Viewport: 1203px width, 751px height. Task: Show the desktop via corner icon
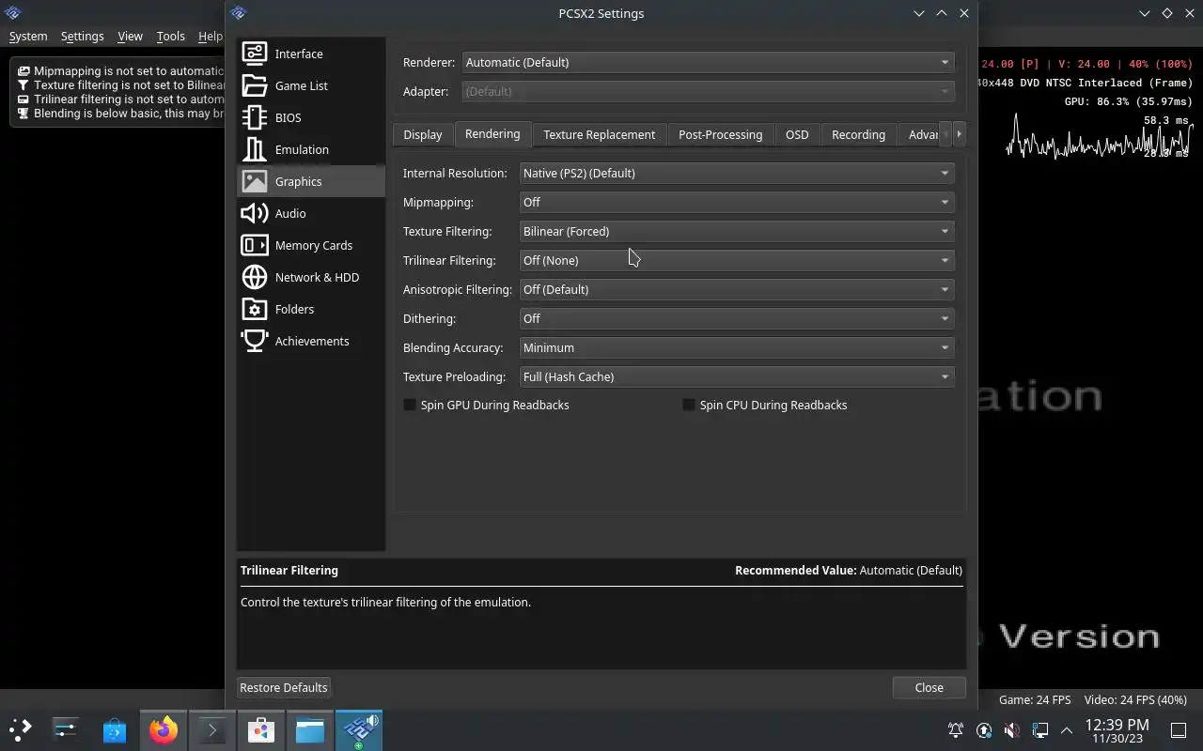point(1179,729)
